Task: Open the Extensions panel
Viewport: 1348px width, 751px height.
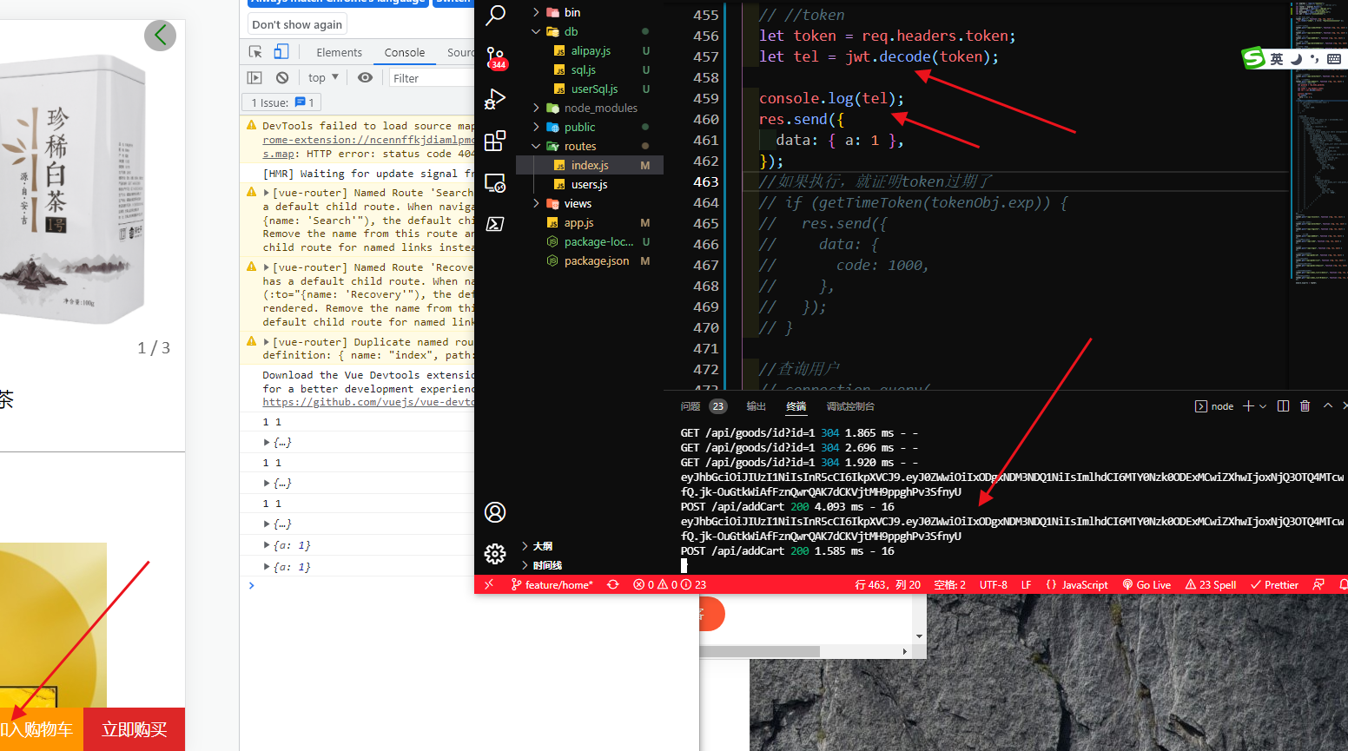Action: [495, 139]
